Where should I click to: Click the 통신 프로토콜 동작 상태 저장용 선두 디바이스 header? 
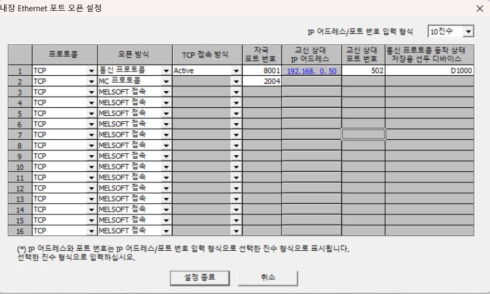pos(429,55)
